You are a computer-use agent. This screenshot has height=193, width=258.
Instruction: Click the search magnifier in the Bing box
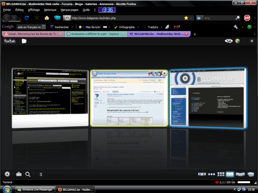237,18
